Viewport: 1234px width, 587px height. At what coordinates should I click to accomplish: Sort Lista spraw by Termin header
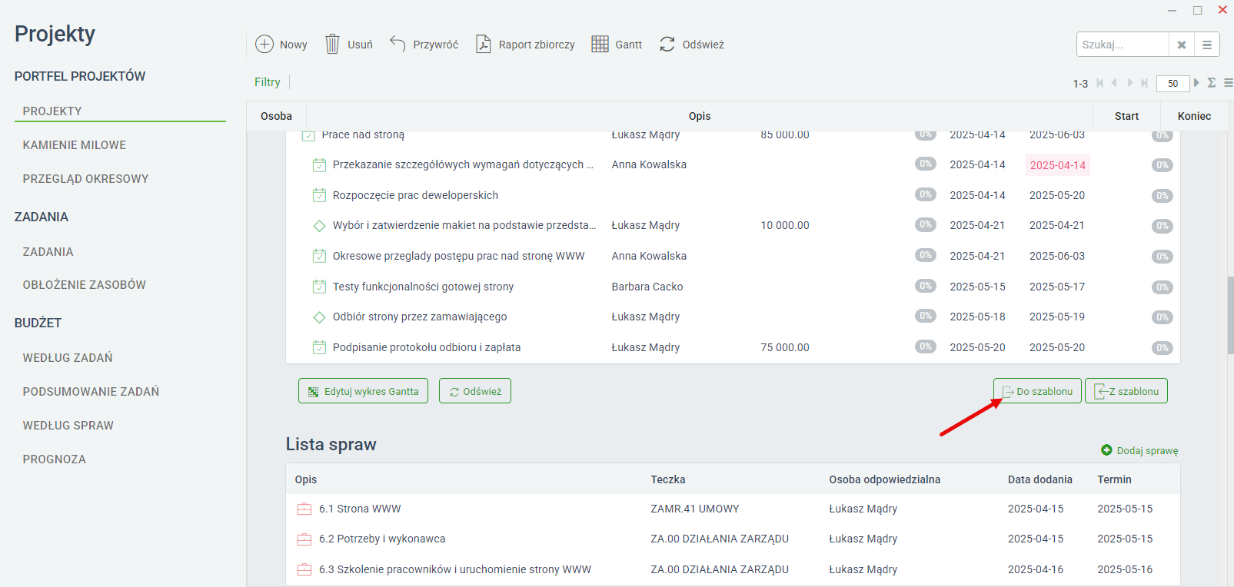[x=1114, y=479]
